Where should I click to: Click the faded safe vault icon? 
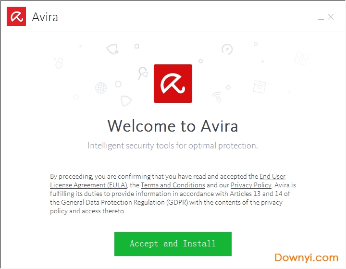pos(259,86)
